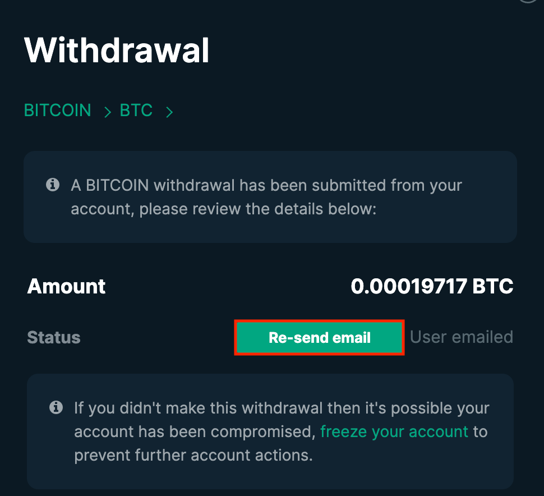Open the BITCOIN breadcrumb link
Image resolution: width=544 pixels, height=496 pixels.
[x=57, y=111]
